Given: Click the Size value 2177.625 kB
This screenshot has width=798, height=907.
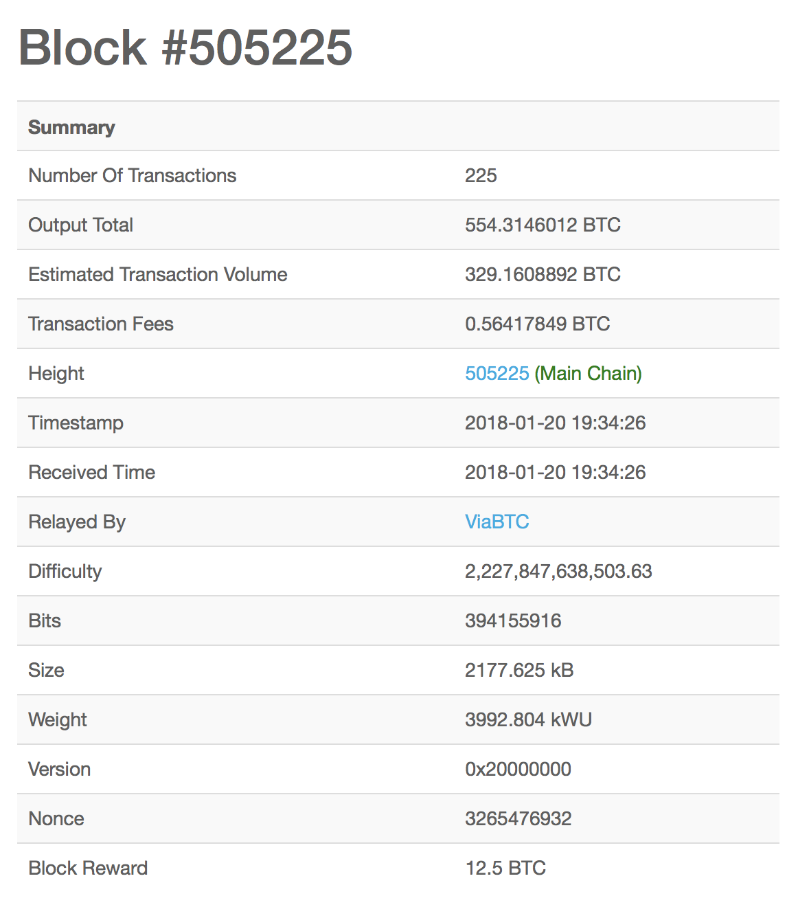Looking at the screenshot, I should pyautogui.click(x=519, y=670).
